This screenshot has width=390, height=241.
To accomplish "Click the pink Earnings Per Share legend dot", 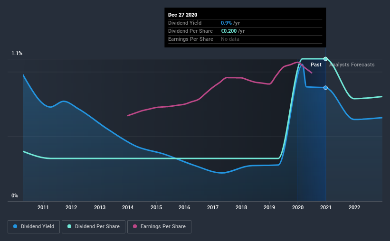I will (135, 226).
